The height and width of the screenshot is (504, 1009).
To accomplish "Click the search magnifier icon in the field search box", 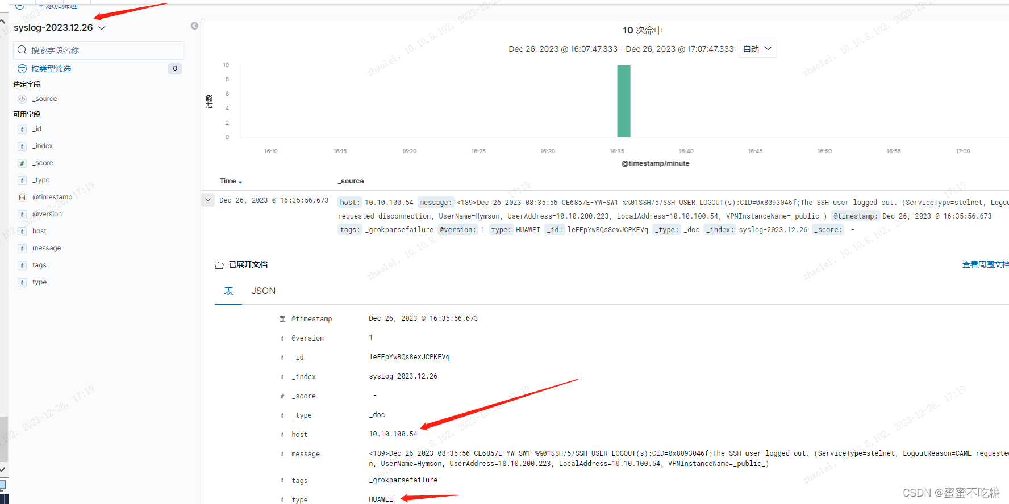I will point(22,51).
